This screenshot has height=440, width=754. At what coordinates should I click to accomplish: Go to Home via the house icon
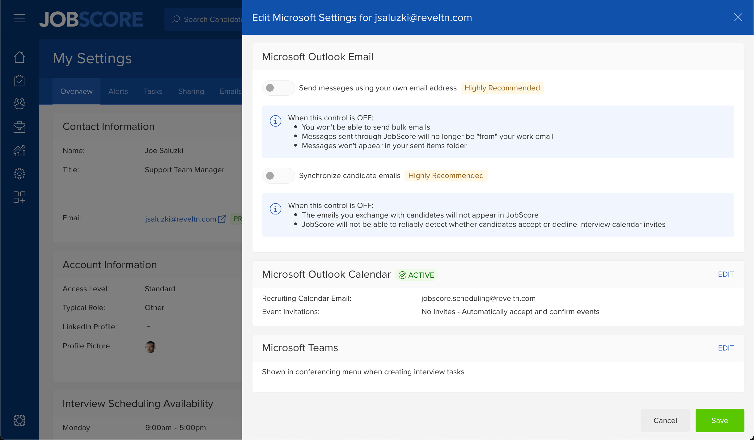coord(19,57)
